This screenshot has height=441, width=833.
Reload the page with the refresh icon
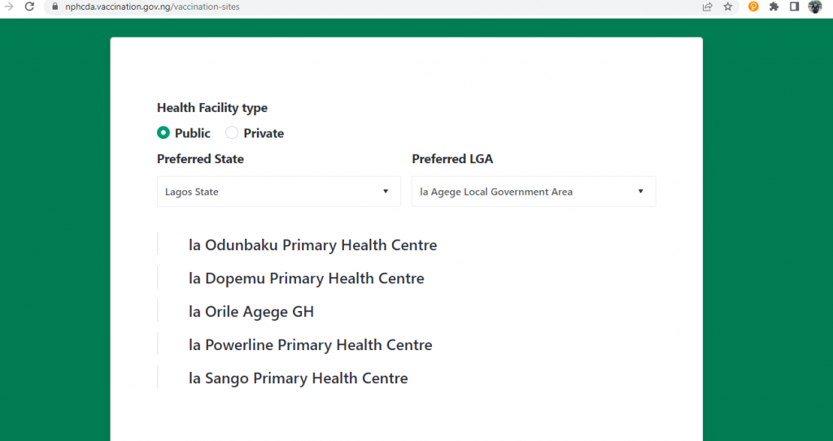coord(29,6)
